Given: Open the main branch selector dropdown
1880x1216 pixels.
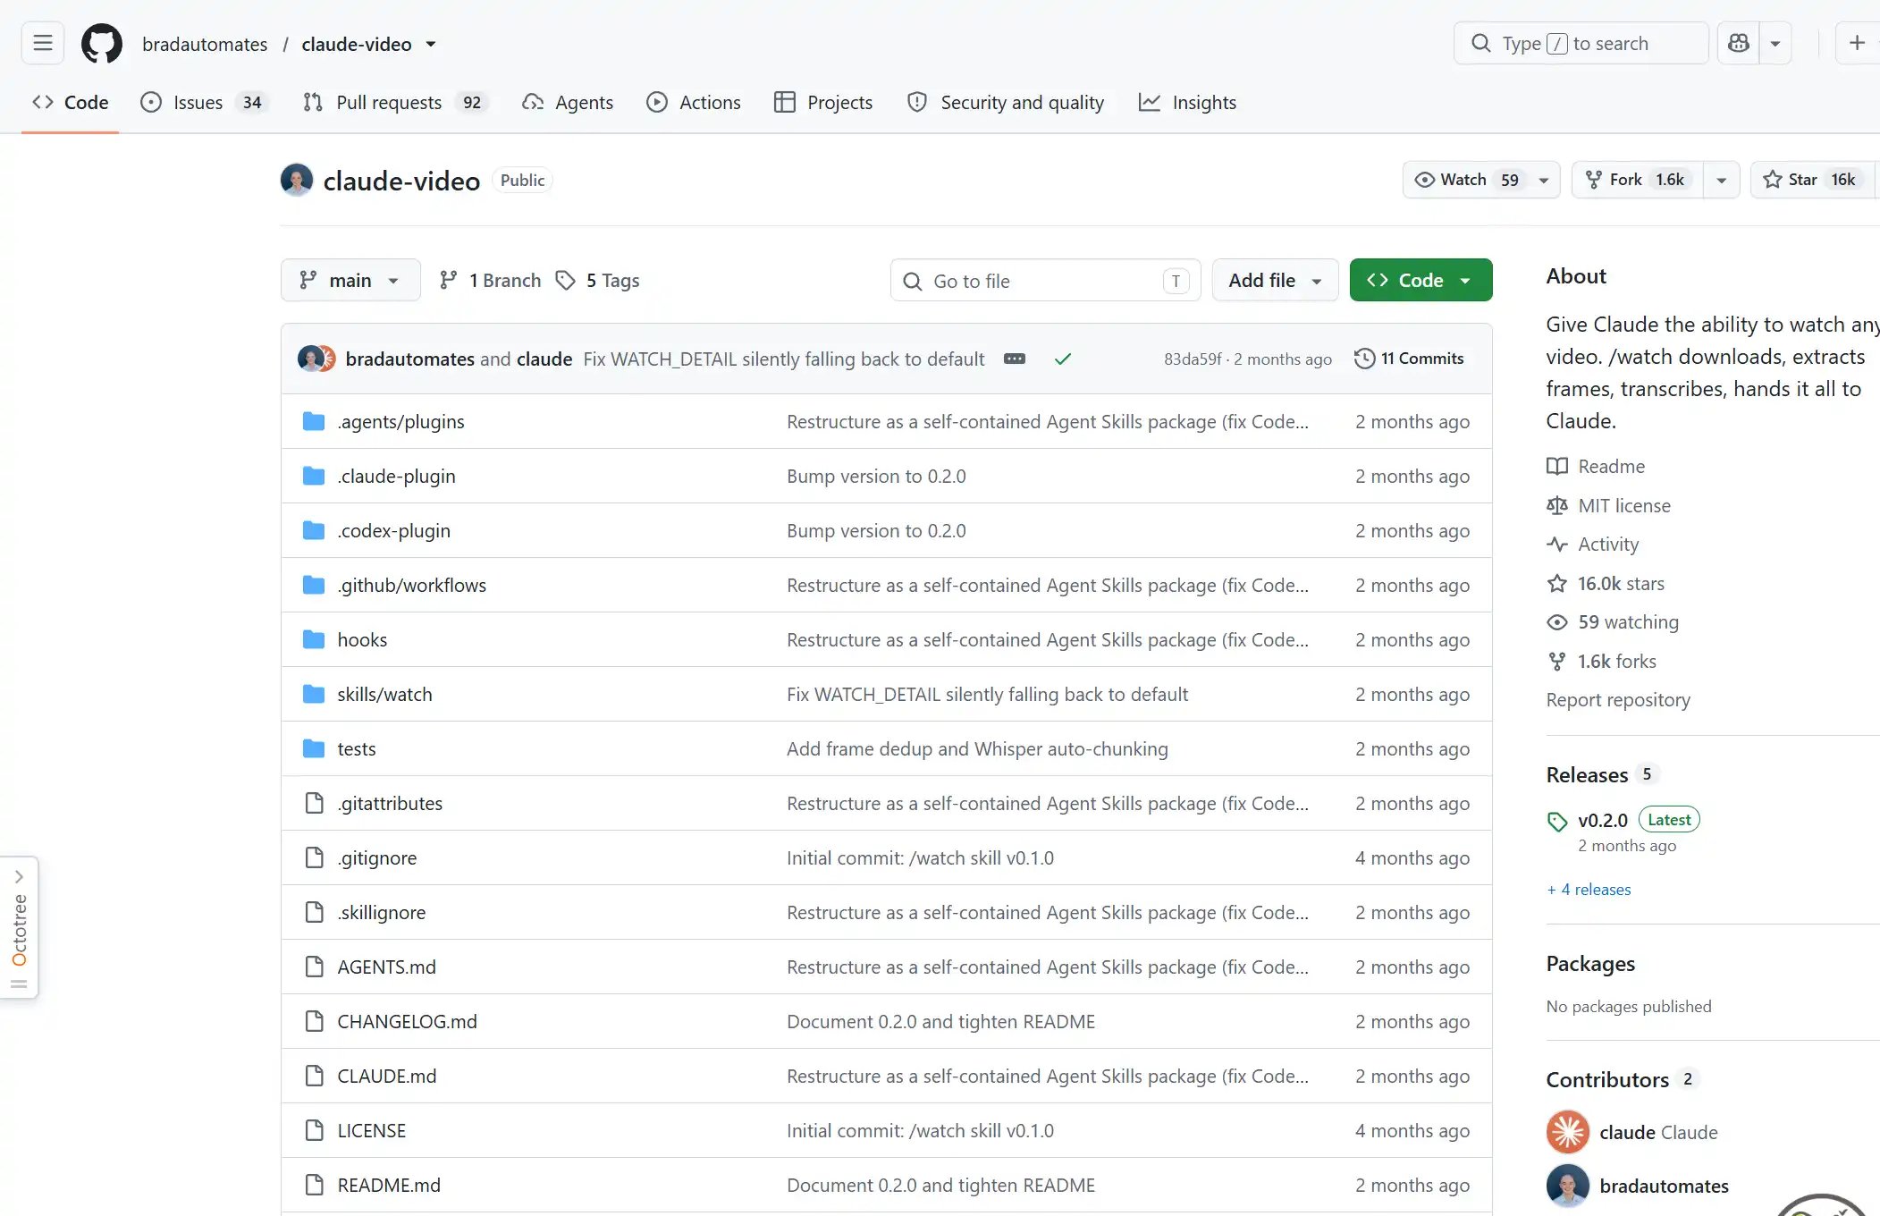Looking at the screenshot, I should click(x=350, y=281).
